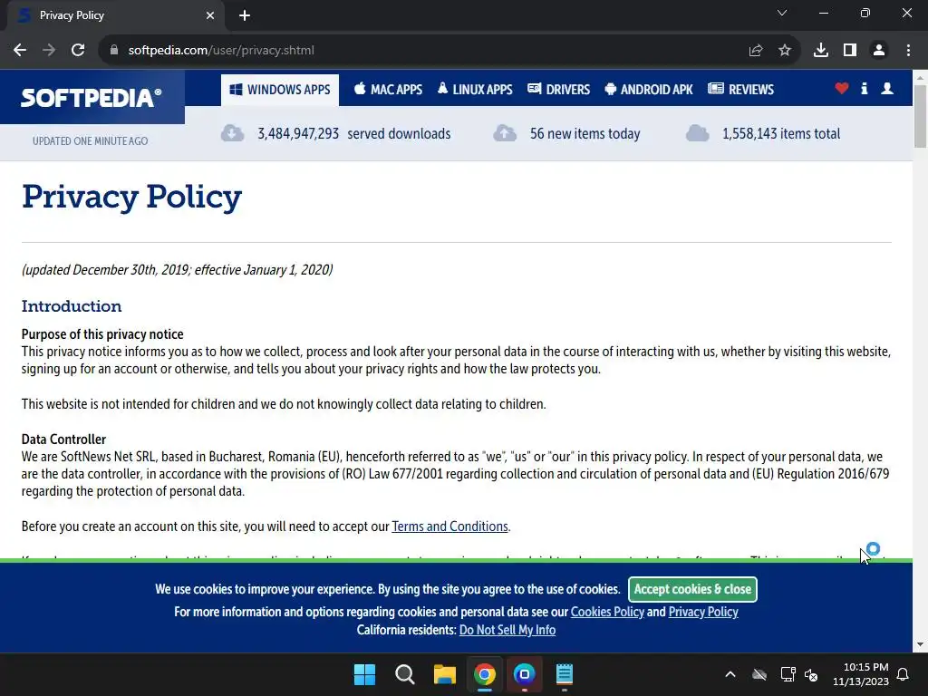Open Windows taskbar search
The height and width of the screenshot is (696, 928).
[405, 674]
